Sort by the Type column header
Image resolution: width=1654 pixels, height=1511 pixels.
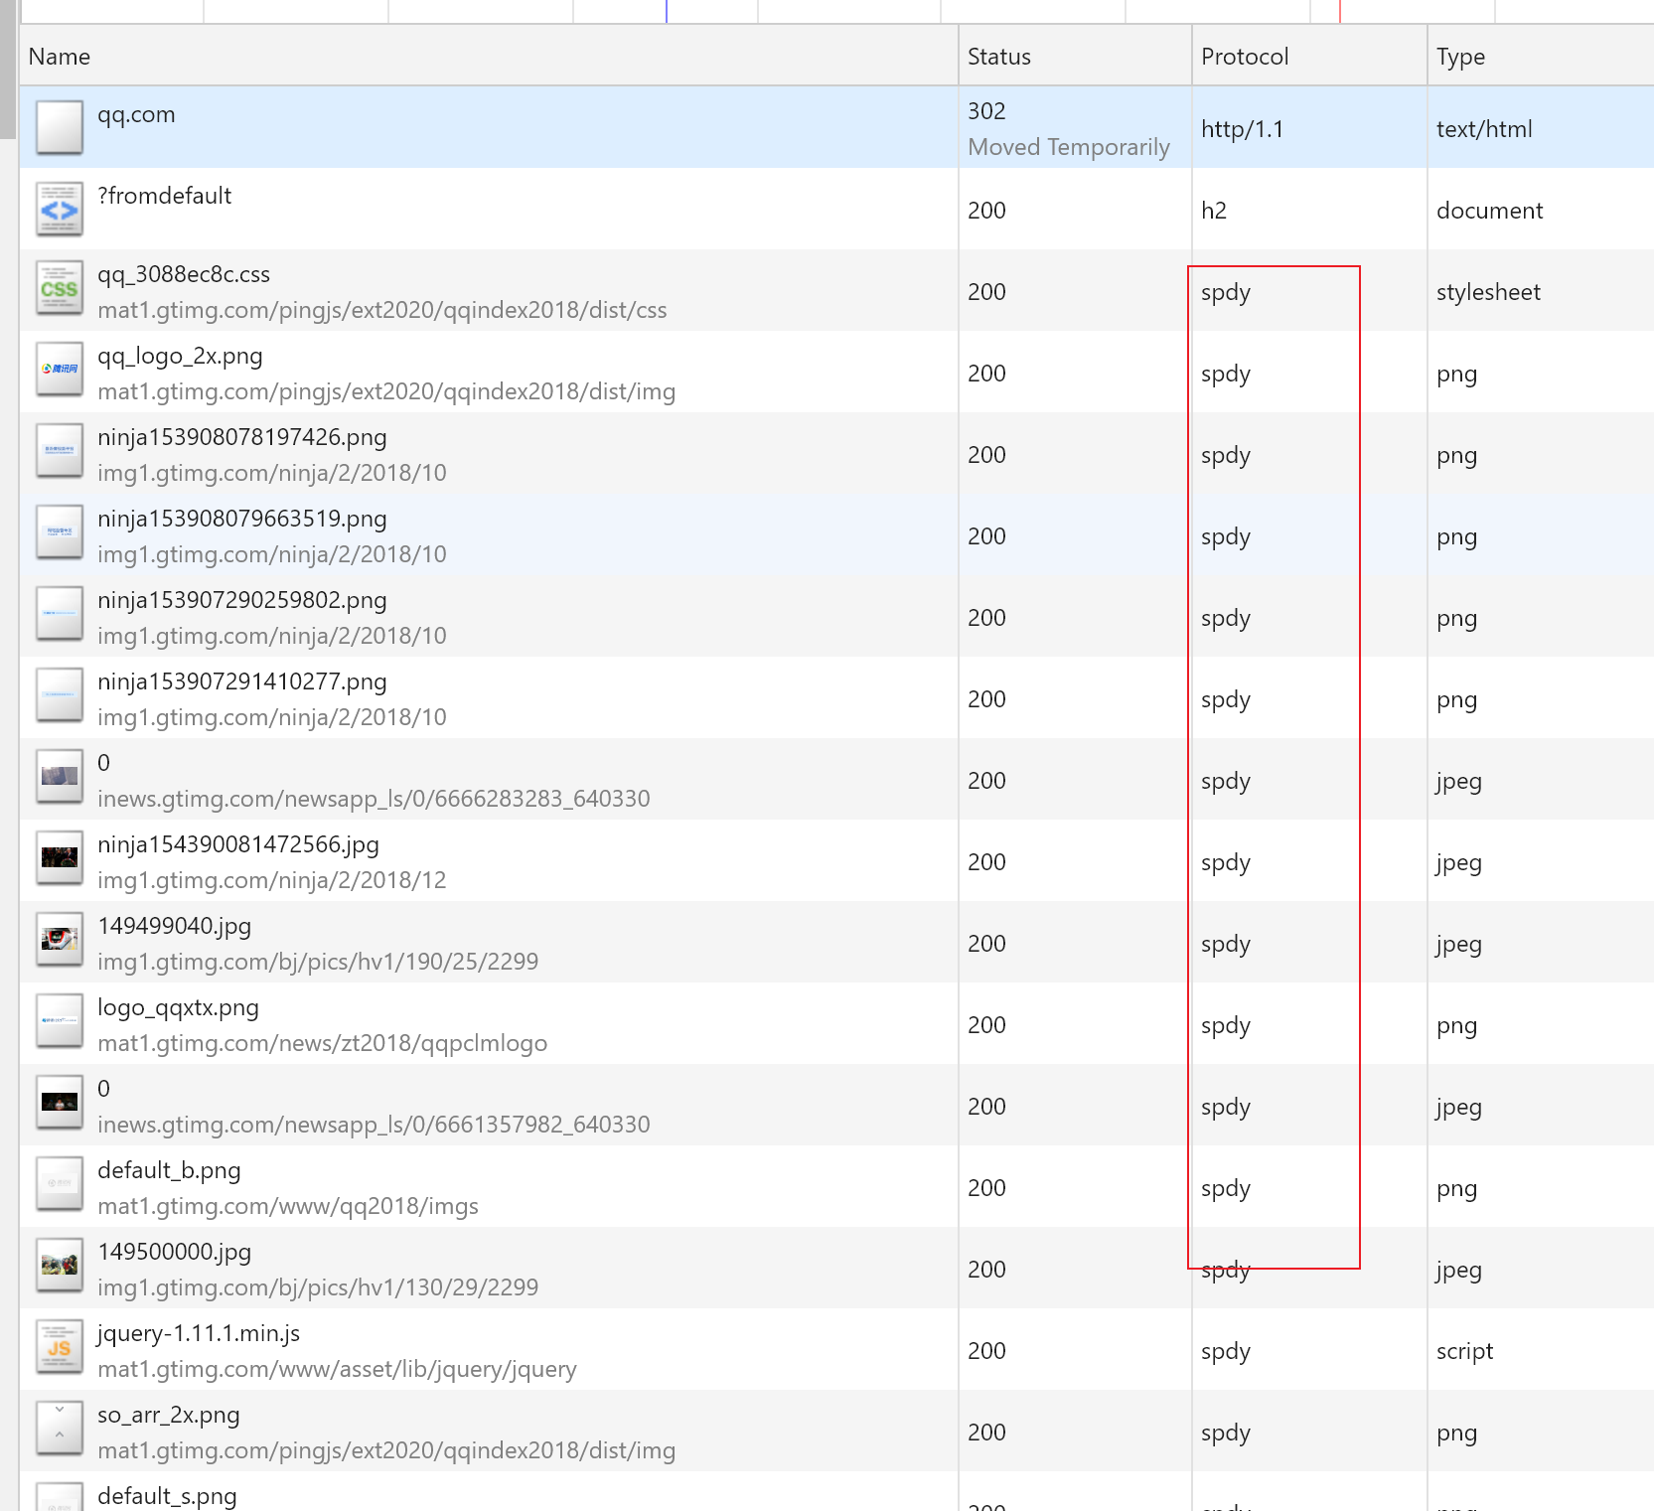1459,57
